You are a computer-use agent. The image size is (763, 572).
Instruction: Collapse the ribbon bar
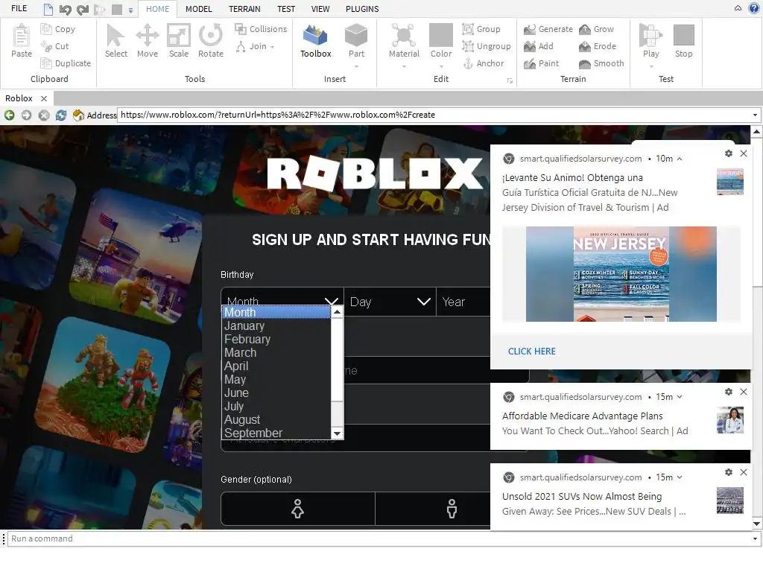tap(738, 7)
